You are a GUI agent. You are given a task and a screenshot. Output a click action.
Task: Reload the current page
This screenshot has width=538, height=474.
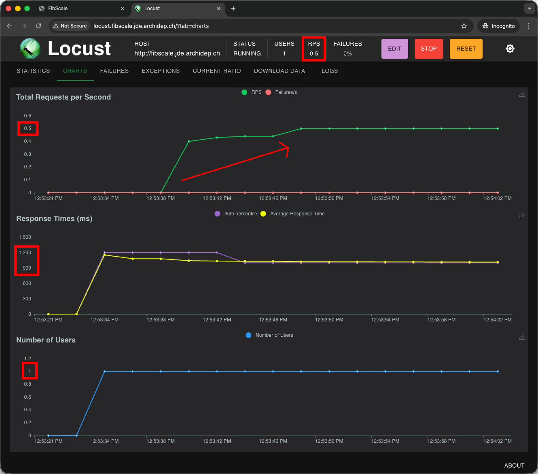[38, 26]
